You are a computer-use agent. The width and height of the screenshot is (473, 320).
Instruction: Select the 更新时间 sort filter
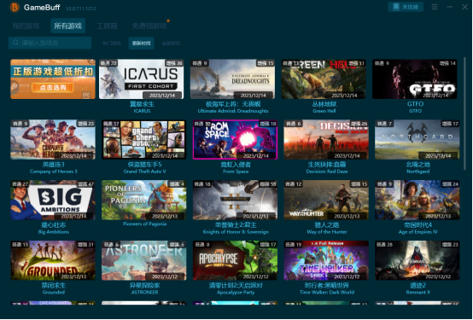coord(141,44)
